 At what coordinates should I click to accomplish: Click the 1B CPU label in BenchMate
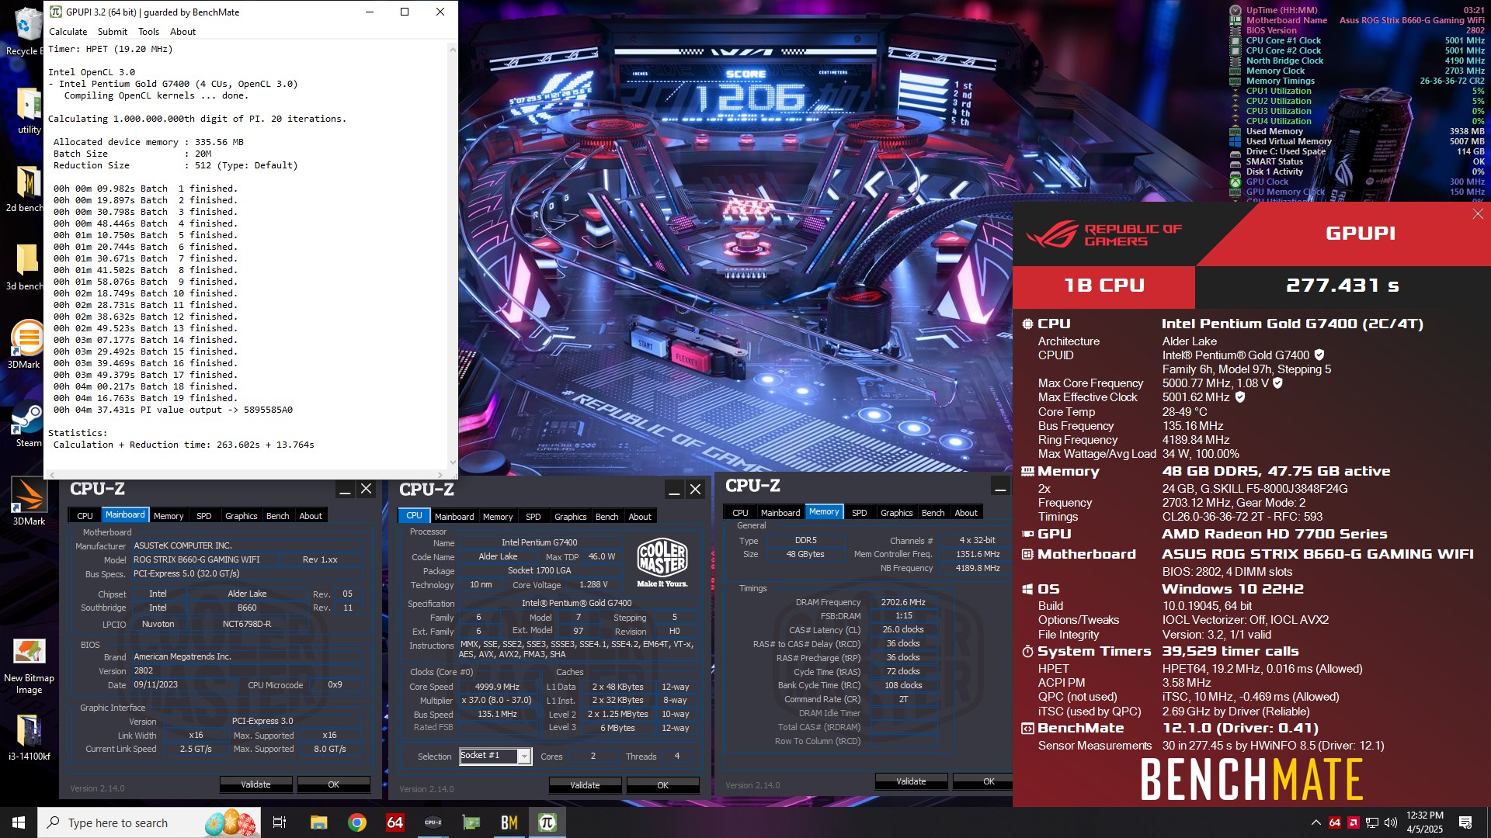point(1103,286)
